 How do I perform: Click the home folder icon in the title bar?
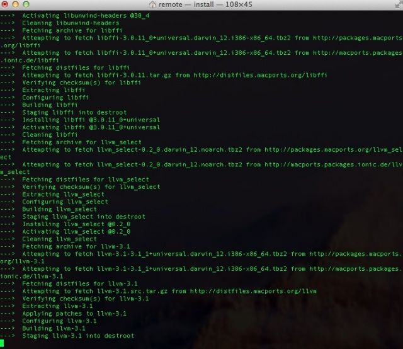(152, 4)
